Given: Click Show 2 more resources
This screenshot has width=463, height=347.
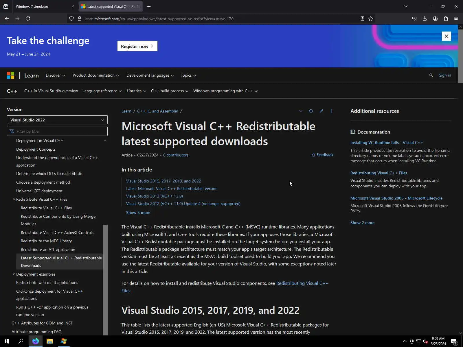Looking at the screenshot, I should pos(362,223).
